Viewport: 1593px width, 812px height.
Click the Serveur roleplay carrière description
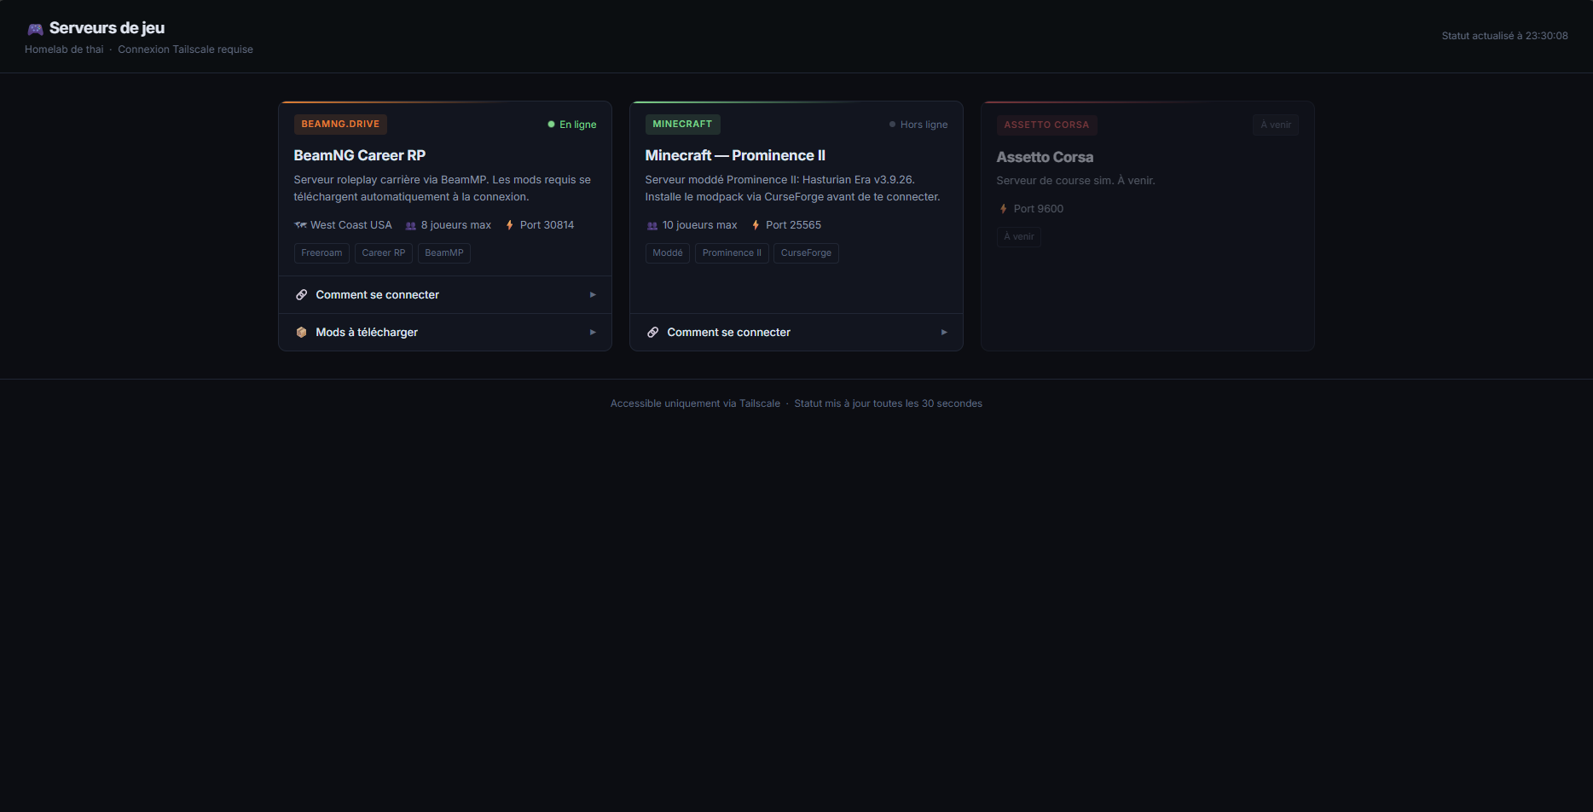443,188
